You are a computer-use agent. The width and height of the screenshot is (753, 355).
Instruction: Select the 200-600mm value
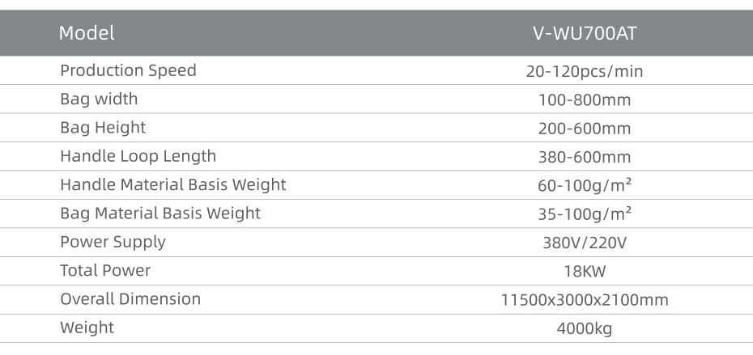(585, 129)
